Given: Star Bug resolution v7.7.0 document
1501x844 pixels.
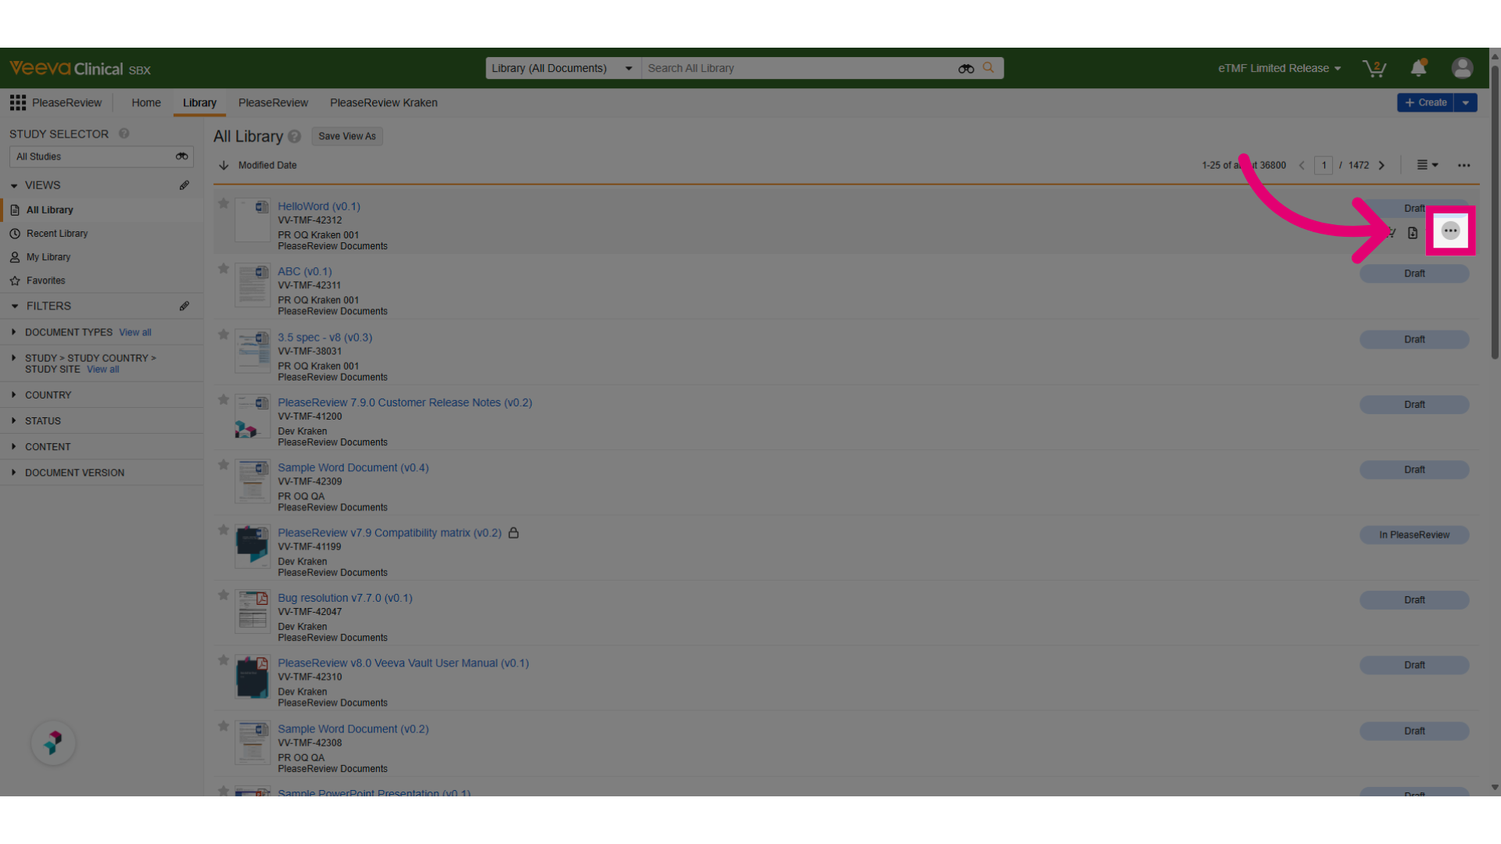Looking at the screenshot, I should pos(224,595).
